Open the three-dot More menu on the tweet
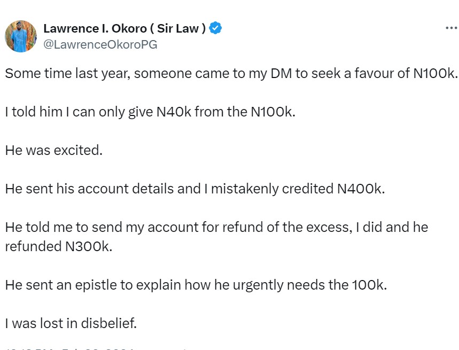 [x=451, y=28]
